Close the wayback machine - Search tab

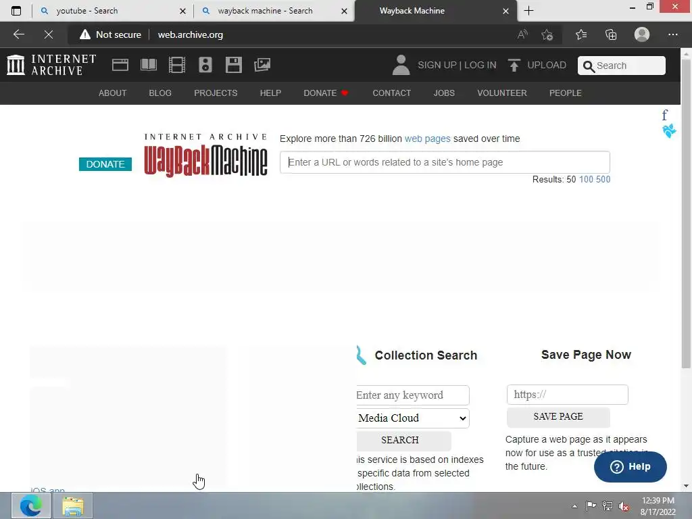point(344,11)
